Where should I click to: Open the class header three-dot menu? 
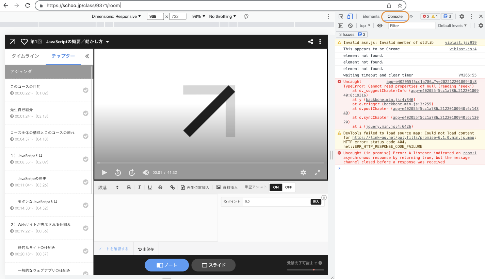(x=320, y=41)
